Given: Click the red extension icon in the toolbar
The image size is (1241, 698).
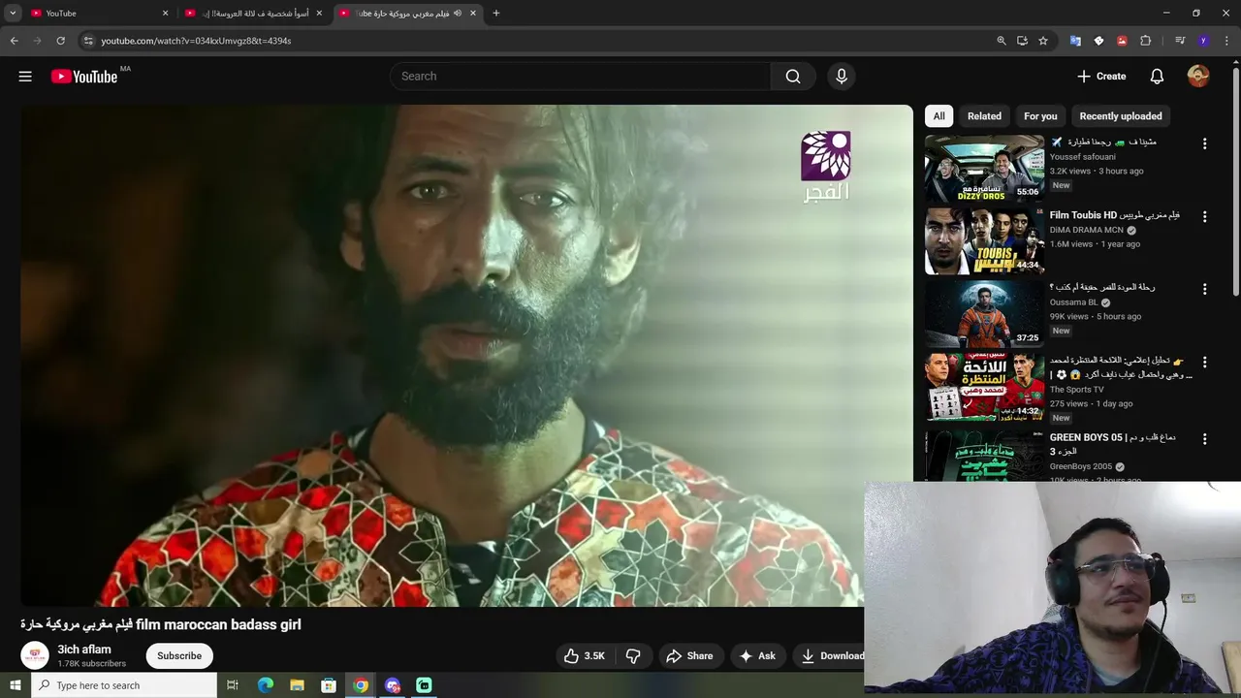Looking at the screenshot, I should (1122, 41).
